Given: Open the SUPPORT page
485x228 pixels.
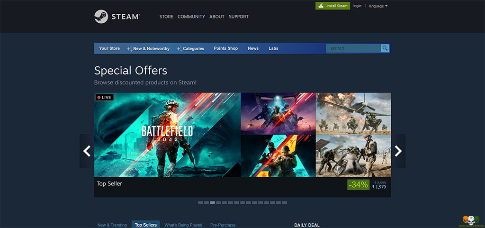Looking at the screenshot, I should 239,17.
